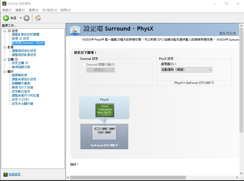This screenshot has width=244, height=181.
Task: Click the 設定(C)... button
Action: coord(101,70)
